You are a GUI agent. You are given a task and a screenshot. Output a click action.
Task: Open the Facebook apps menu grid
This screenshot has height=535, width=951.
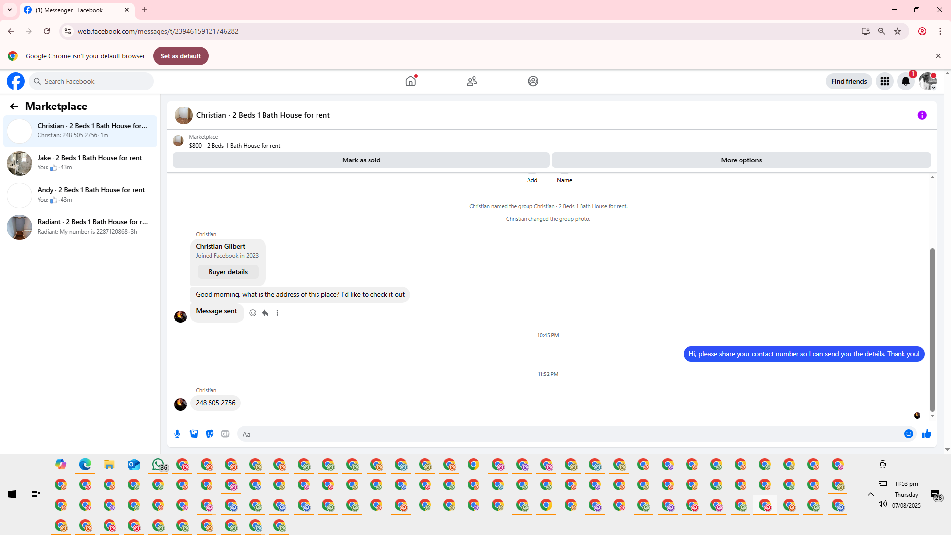click(x=884, y=81)
